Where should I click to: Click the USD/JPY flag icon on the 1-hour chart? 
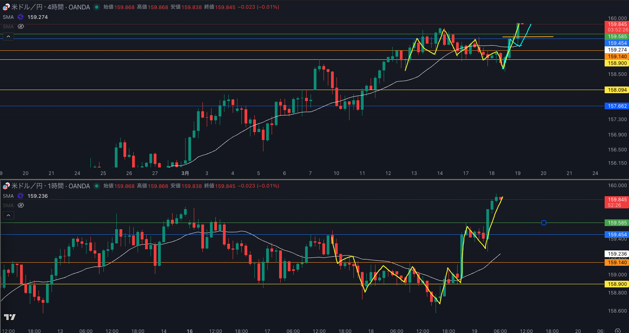point(6,186)
